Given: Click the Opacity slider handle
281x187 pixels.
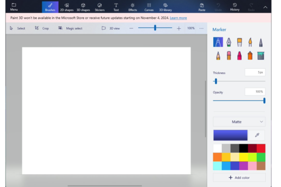Looking at the screenshot, I should coord(264,101).
